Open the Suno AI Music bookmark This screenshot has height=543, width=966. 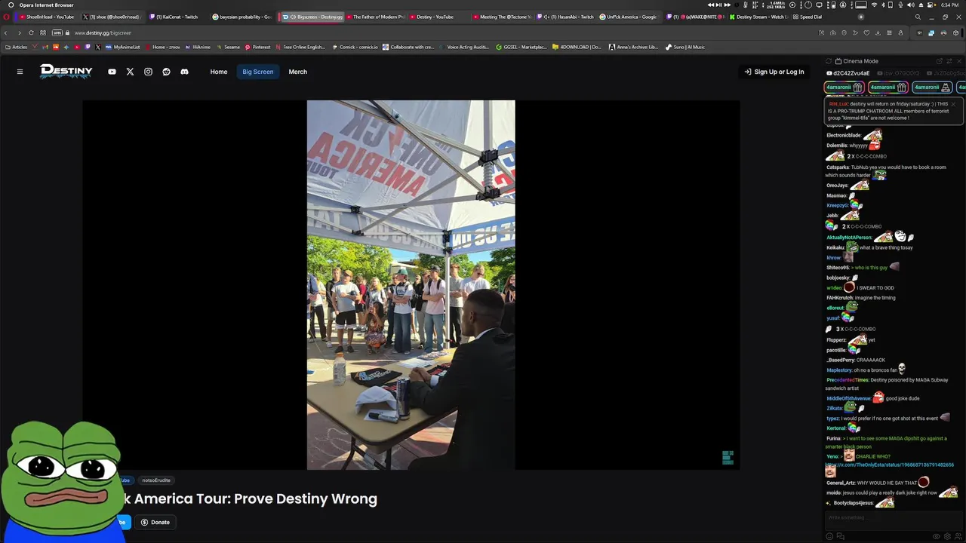(x=685, y=47)
